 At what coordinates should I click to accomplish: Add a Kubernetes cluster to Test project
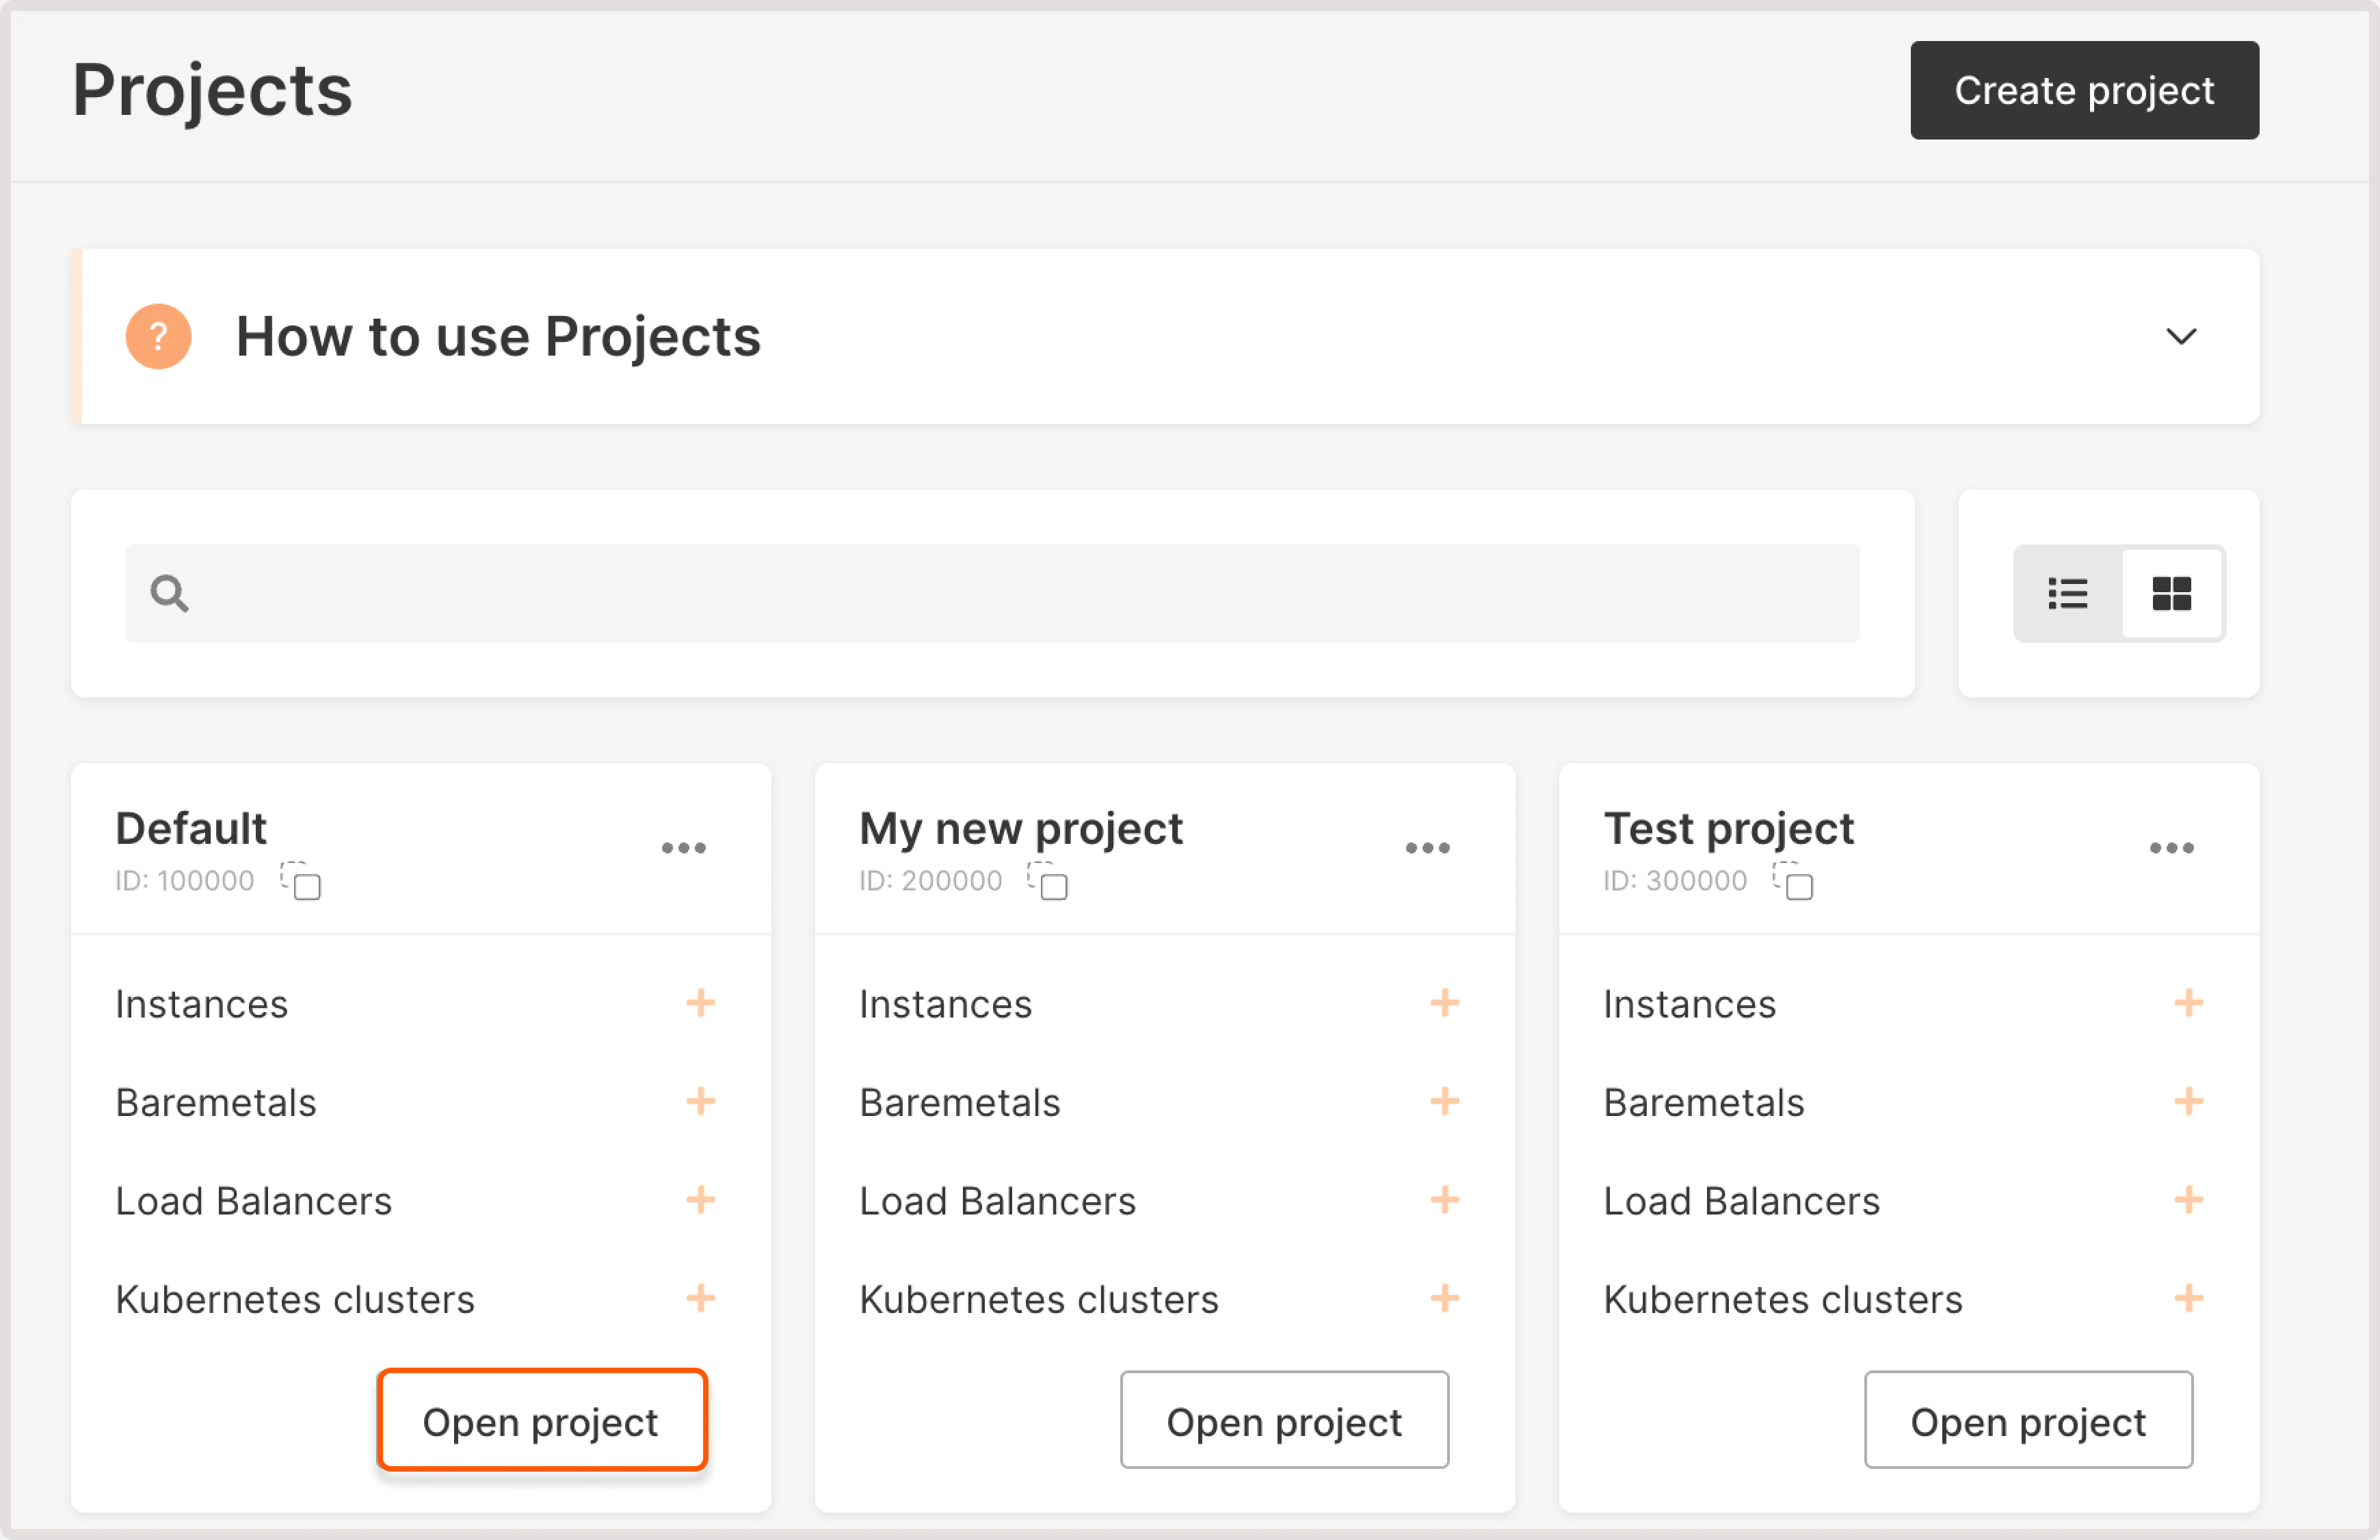[x=2190, y=1299]
